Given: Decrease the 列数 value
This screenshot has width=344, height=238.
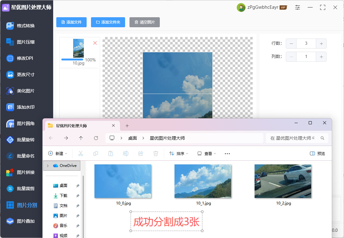Looking at the screenshot, I should tap(291, 57).
